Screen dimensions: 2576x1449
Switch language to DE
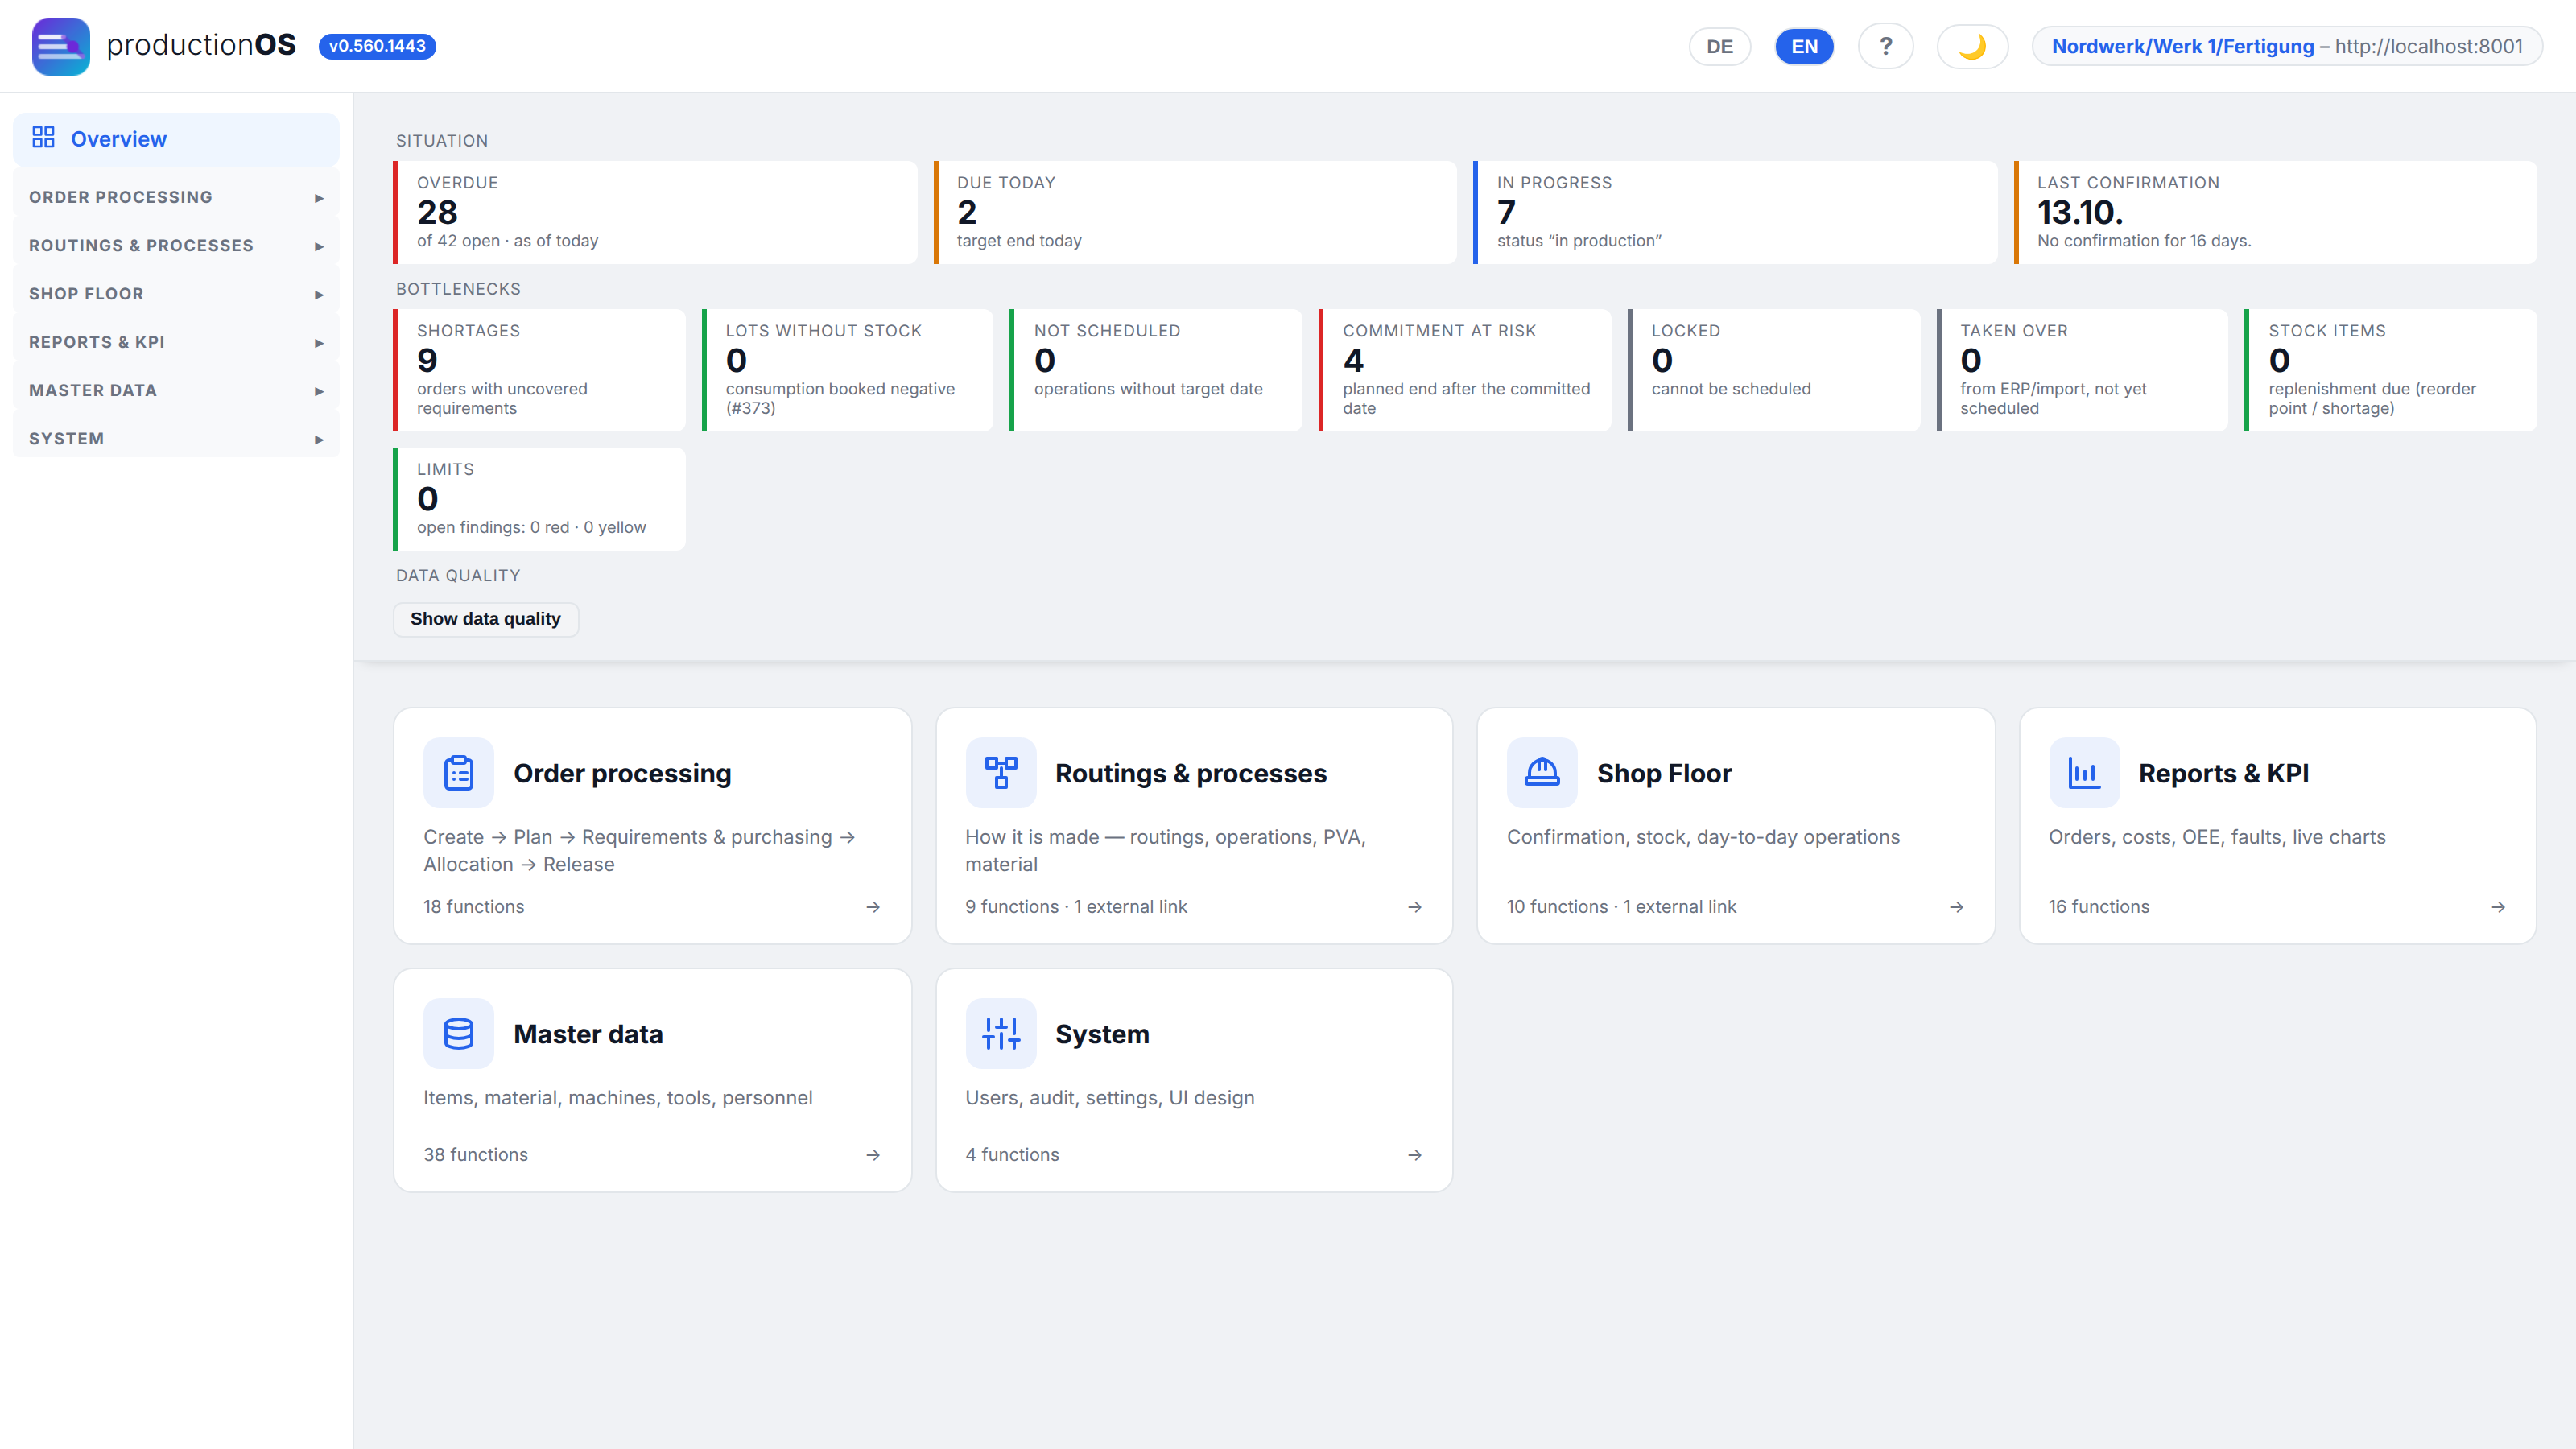click(x=1720, y=46)
